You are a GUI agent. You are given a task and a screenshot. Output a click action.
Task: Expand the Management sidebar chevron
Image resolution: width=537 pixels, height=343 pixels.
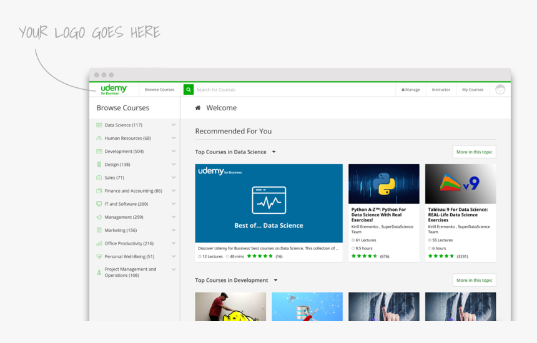[174, 217]
